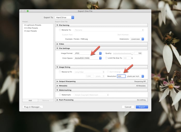The height and width of the screenshot is (132, 181).
Task: Open the Filename template dropdown
Action: pyautogui.click(x=109, y=30)
